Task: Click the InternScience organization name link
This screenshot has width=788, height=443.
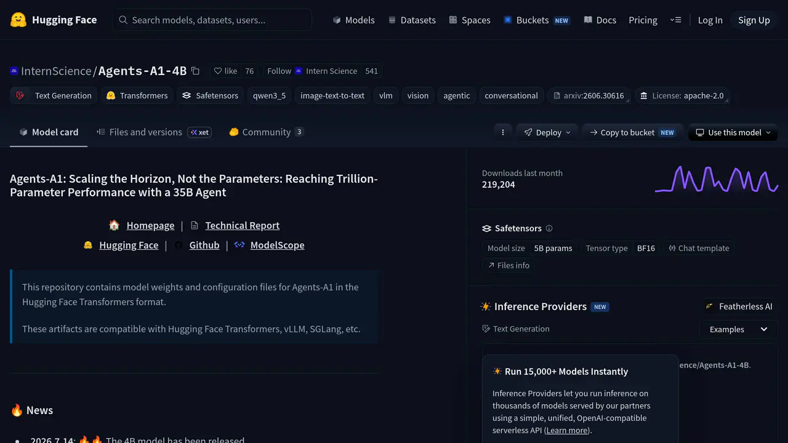Action: [x=56, y=71]
